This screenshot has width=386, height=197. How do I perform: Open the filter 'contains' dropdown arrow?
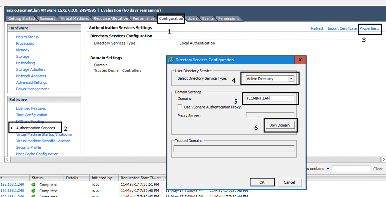pos(328,169)
